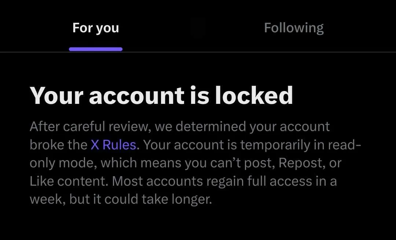Click the word 'Your' in the heading

56,95
